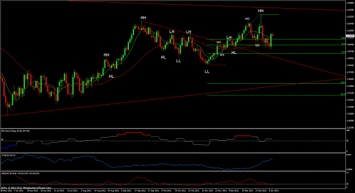
Task: Click the highlighted current price tag on price axis
Action: (x=350, y=36)
